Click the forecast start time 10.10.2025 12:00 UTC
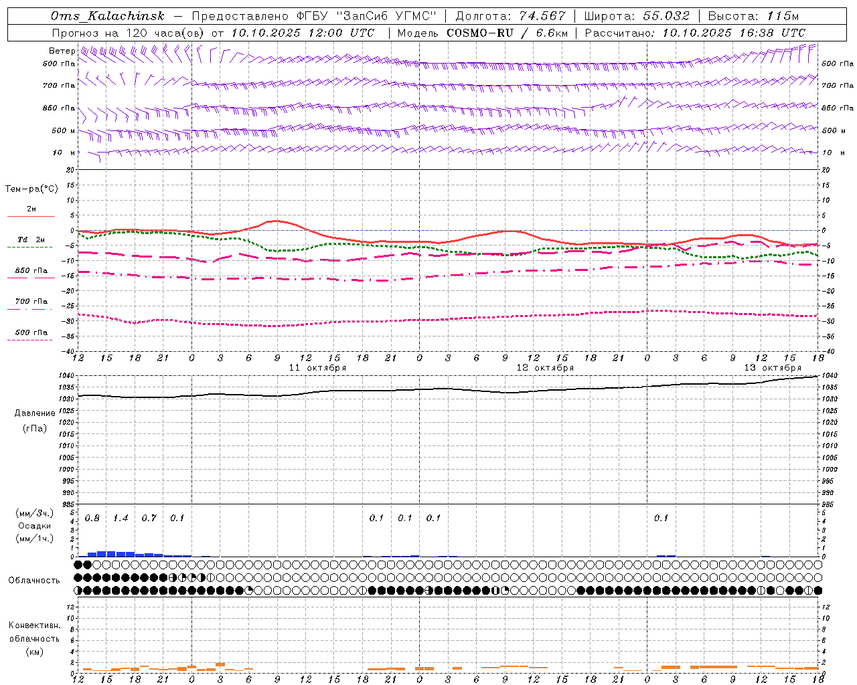 303,33
